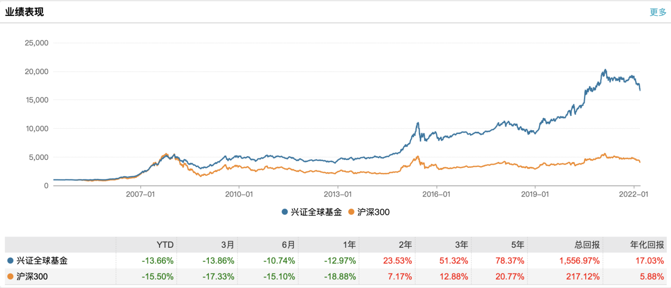Click the 2019-01 x-axis date label
Screen dimensions: 671x288
(x=535, y=194)
